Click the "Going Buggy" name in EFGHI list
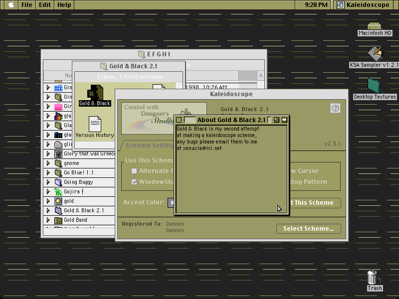399x299 pixels. click(78, 182)
